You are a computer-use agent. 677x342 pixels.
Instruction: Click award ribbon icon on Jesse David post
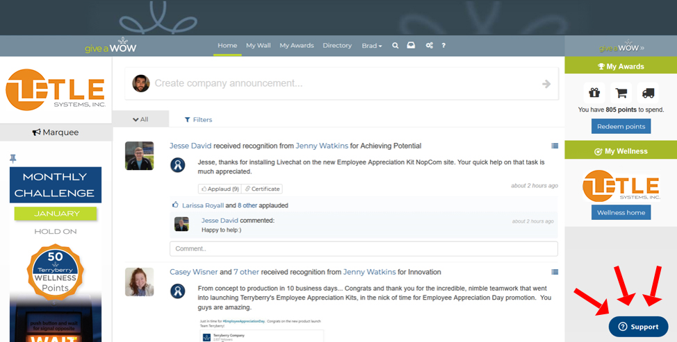[x=177, y=164]
